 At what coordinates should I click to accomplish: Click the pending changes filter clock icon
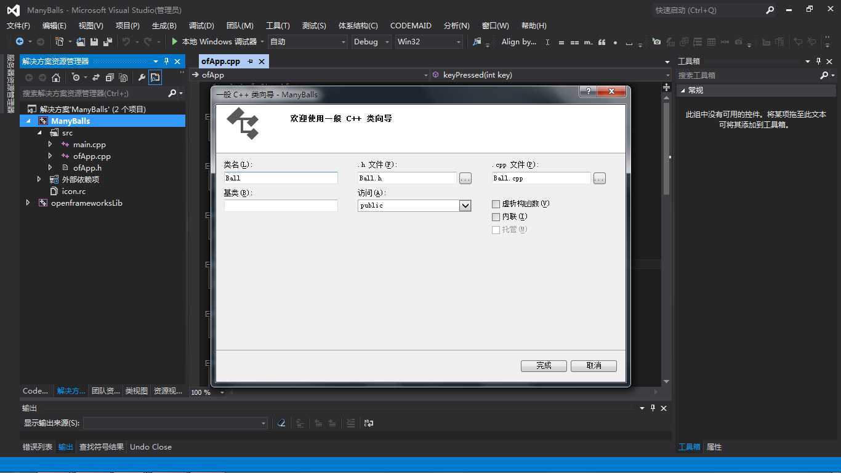(x=76, y=77)
